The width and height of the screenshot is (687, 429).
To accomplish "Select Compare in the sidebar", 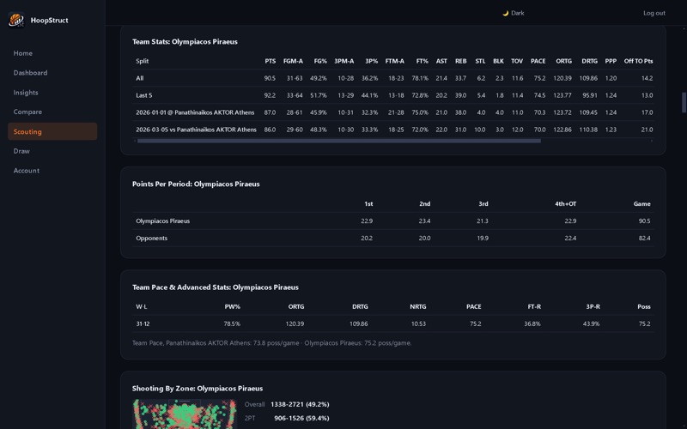I will pos(52,112).
